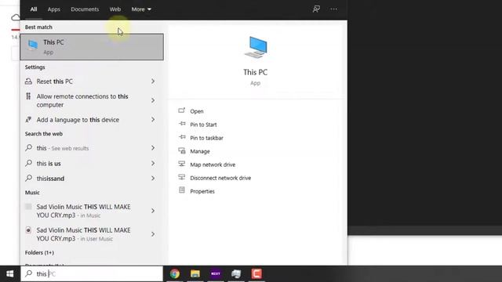
Task: Click Properties under This PC
Action: click(x=202, y=191)
